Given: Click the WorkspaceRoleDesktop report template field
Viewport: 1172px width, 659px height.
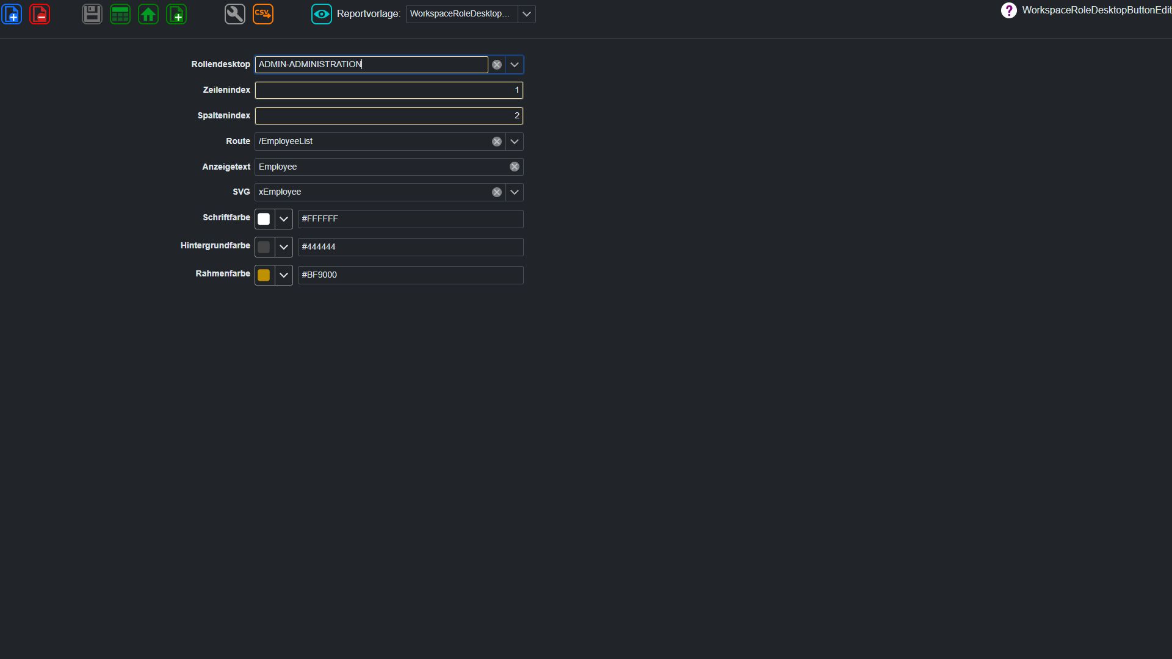Looking at the screenshot, I should pos(461,14).
